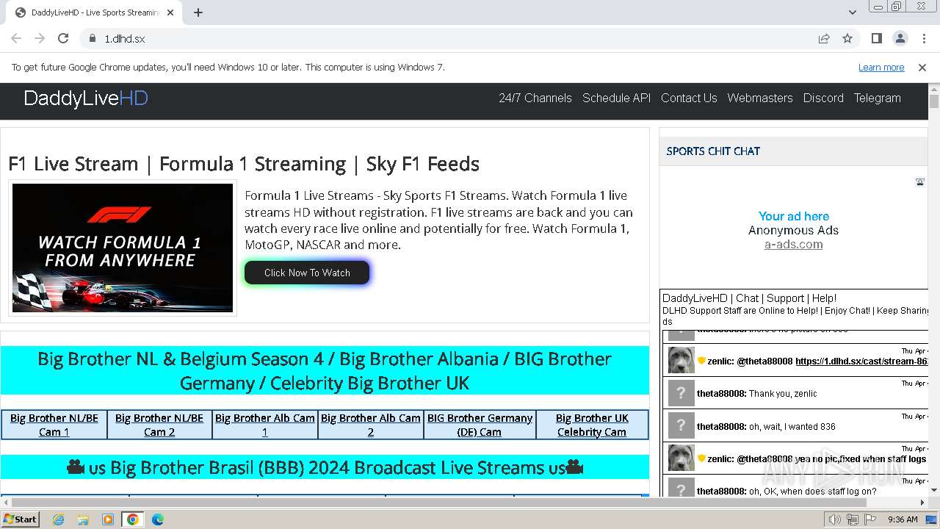Switch to Chrome in the taskbar
The width and height of the screenshot is (940, 529).
pyautogui.click(x=133, y=519)
